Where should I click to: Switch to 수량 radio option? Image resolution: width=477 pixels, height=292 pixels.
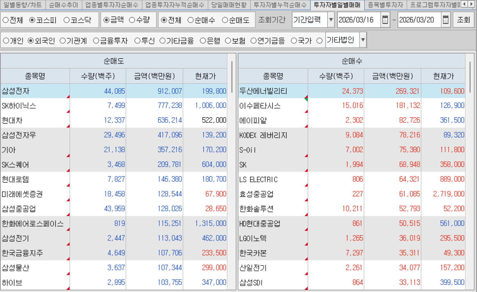(x=132, y=20)
